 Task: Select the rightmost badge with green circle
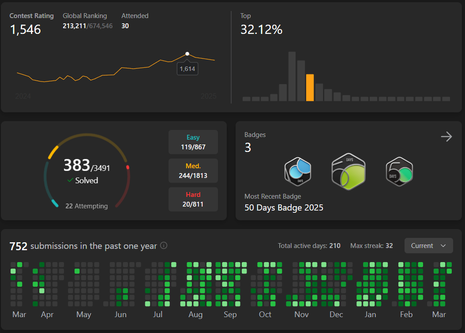[399, 171]
